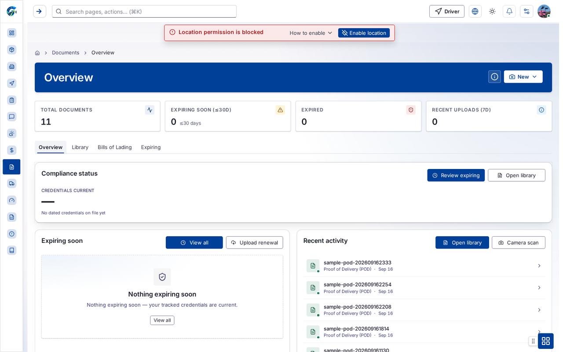Image resolution: width=563 pixels, height=352 pixels.
Task: Open the dollar sign sidebar icon
Action: 12,150
